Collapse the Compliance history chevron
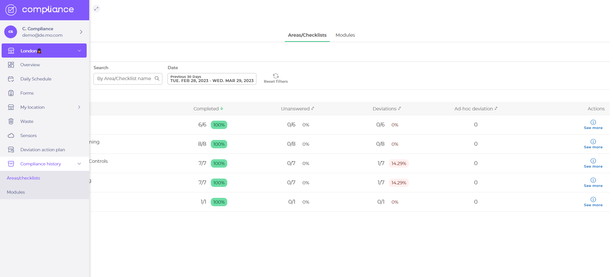Viewport: 613px width, 277px height. pos(79,164)
